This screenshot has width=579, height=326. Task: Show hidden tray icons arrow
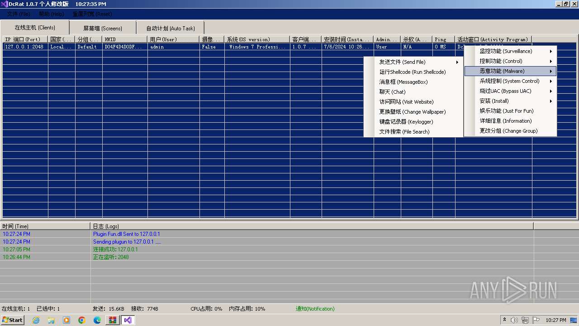[x=504, y=320]
